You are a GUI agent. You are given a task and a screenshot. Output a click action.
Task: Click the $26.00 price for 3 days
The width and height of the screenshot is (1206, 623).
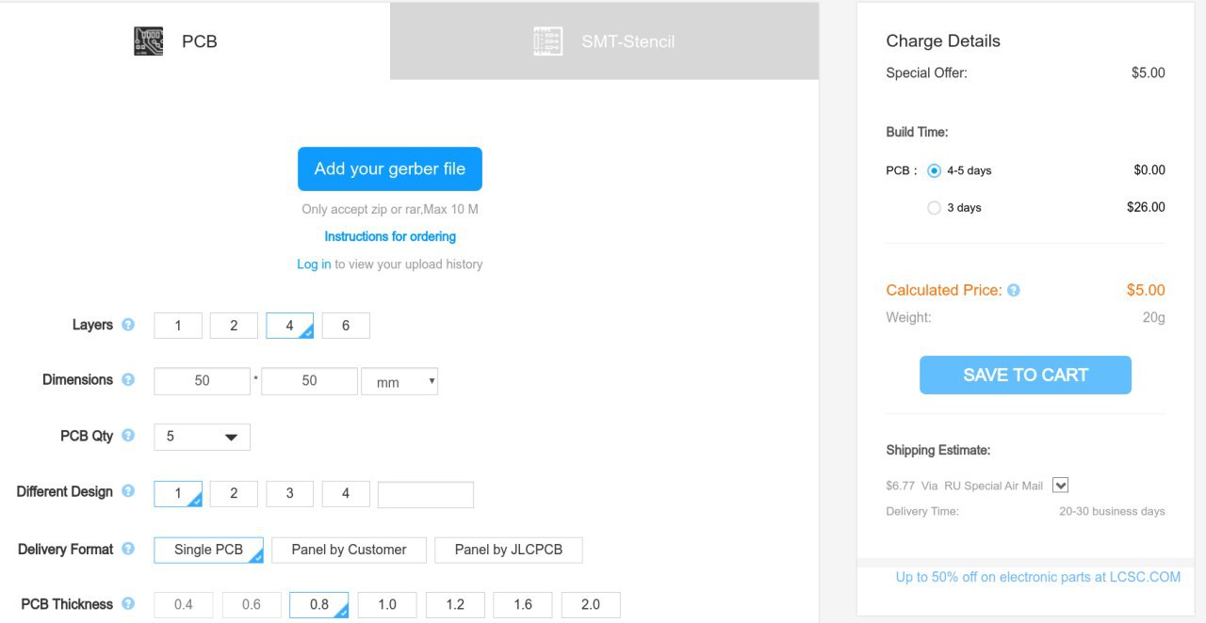(x=1146, y=207)
